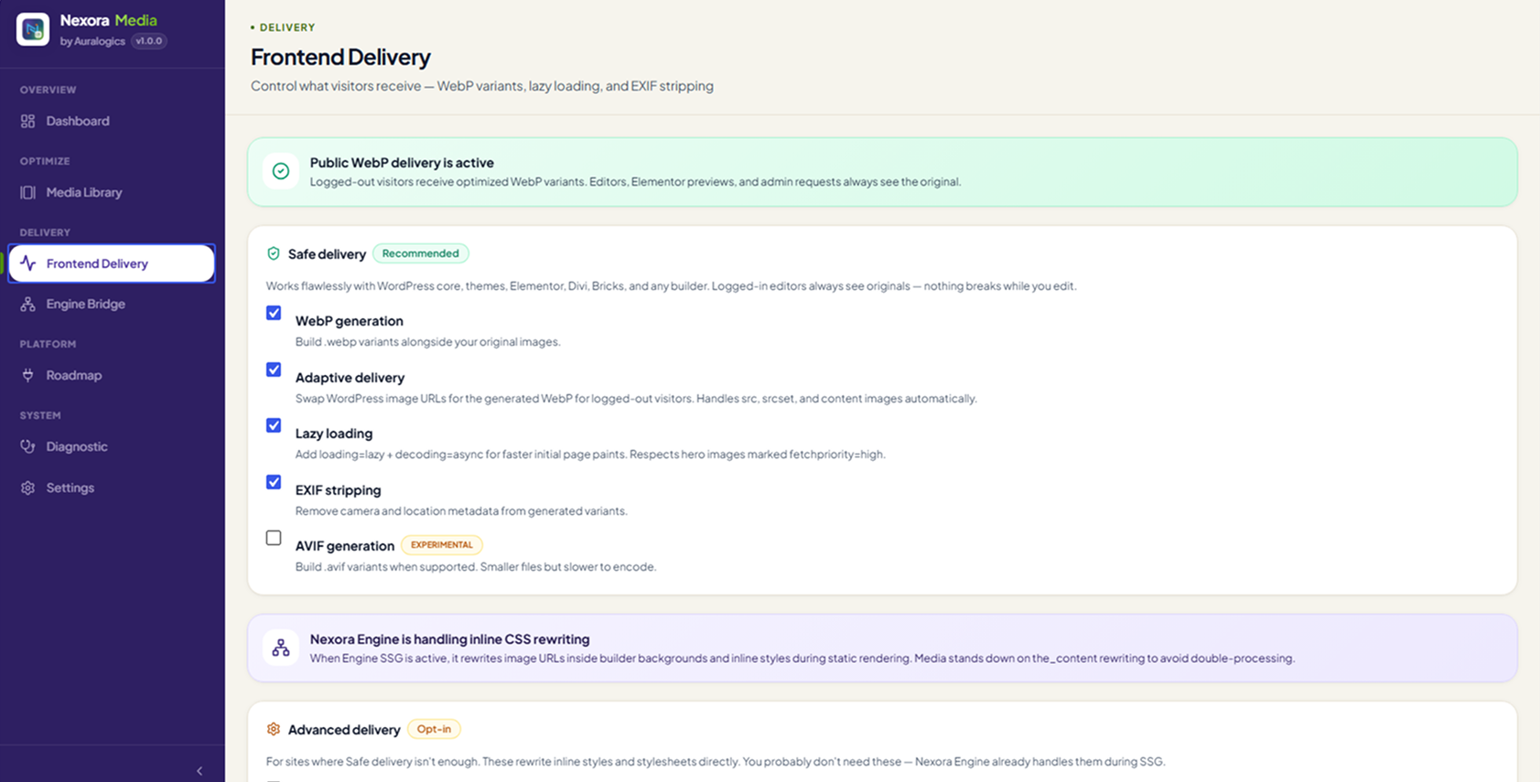Turn off the EXIF stripping checkbox
1540x782 pixels.
274,482
